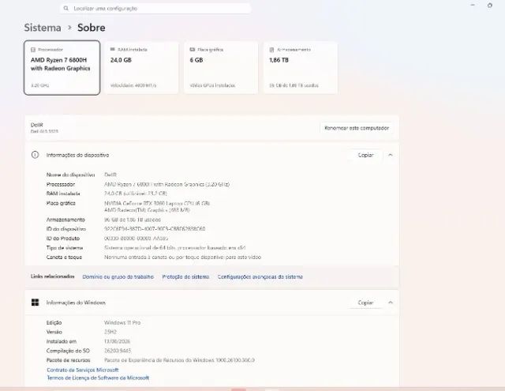Click the storage icon in Armazenamento card
The width and height of the screenshot is (505, 391).
click(271, 50)
